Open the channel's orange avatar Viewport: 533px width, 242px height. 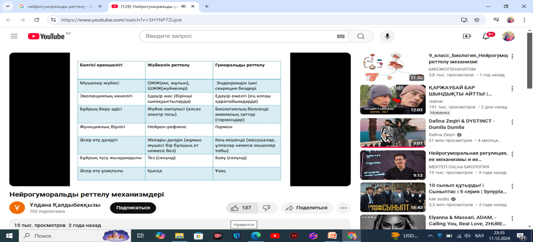(17, 208)
